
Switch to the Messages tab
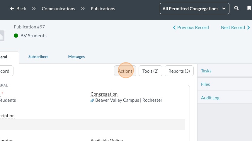(x=76, y=57)
